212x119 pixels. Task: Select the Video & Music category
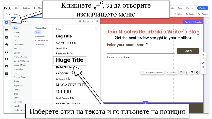[x=20, y=65]
